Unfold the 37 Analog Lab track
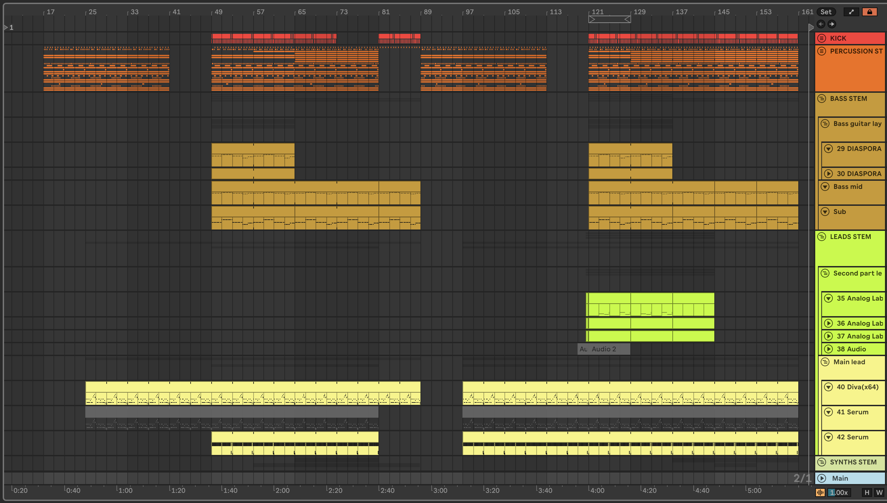The image size is (887, 503). [x=829, y=336]
